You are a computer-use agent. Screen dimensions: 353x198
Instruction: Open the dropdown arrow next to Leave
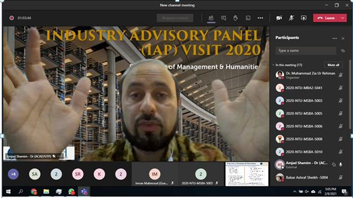click(343, 18)
